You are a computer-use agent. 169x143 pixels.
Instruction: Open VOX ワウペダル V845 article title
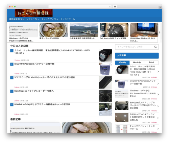[45, 77]
